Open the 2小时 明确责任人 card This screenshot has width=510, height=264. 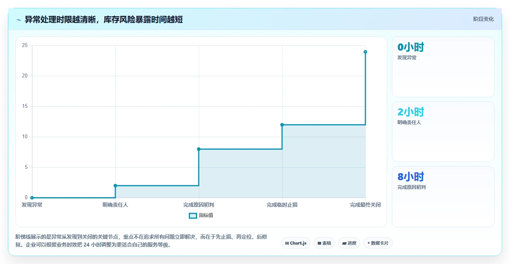pos(443,132)
